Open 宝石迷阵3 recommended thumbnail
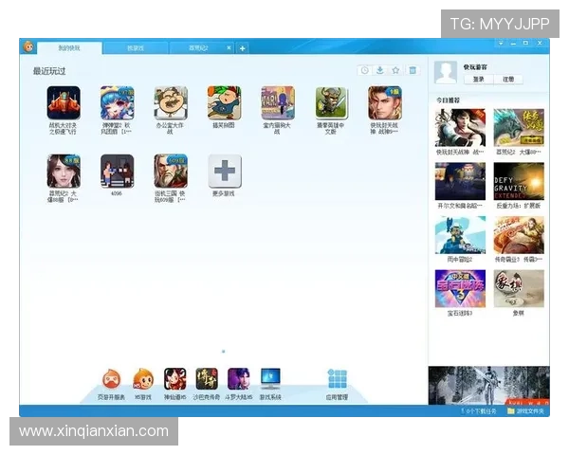569x455 pixels. click(460, 289)
